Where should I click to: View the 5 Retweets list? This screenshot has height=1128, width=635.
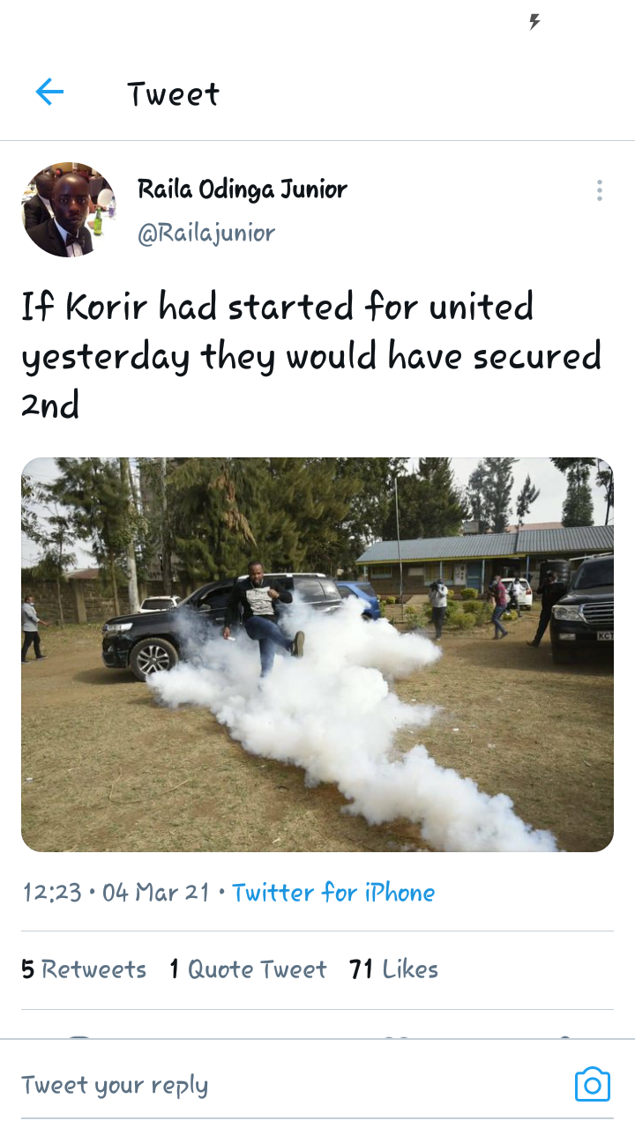pos(84,969)
